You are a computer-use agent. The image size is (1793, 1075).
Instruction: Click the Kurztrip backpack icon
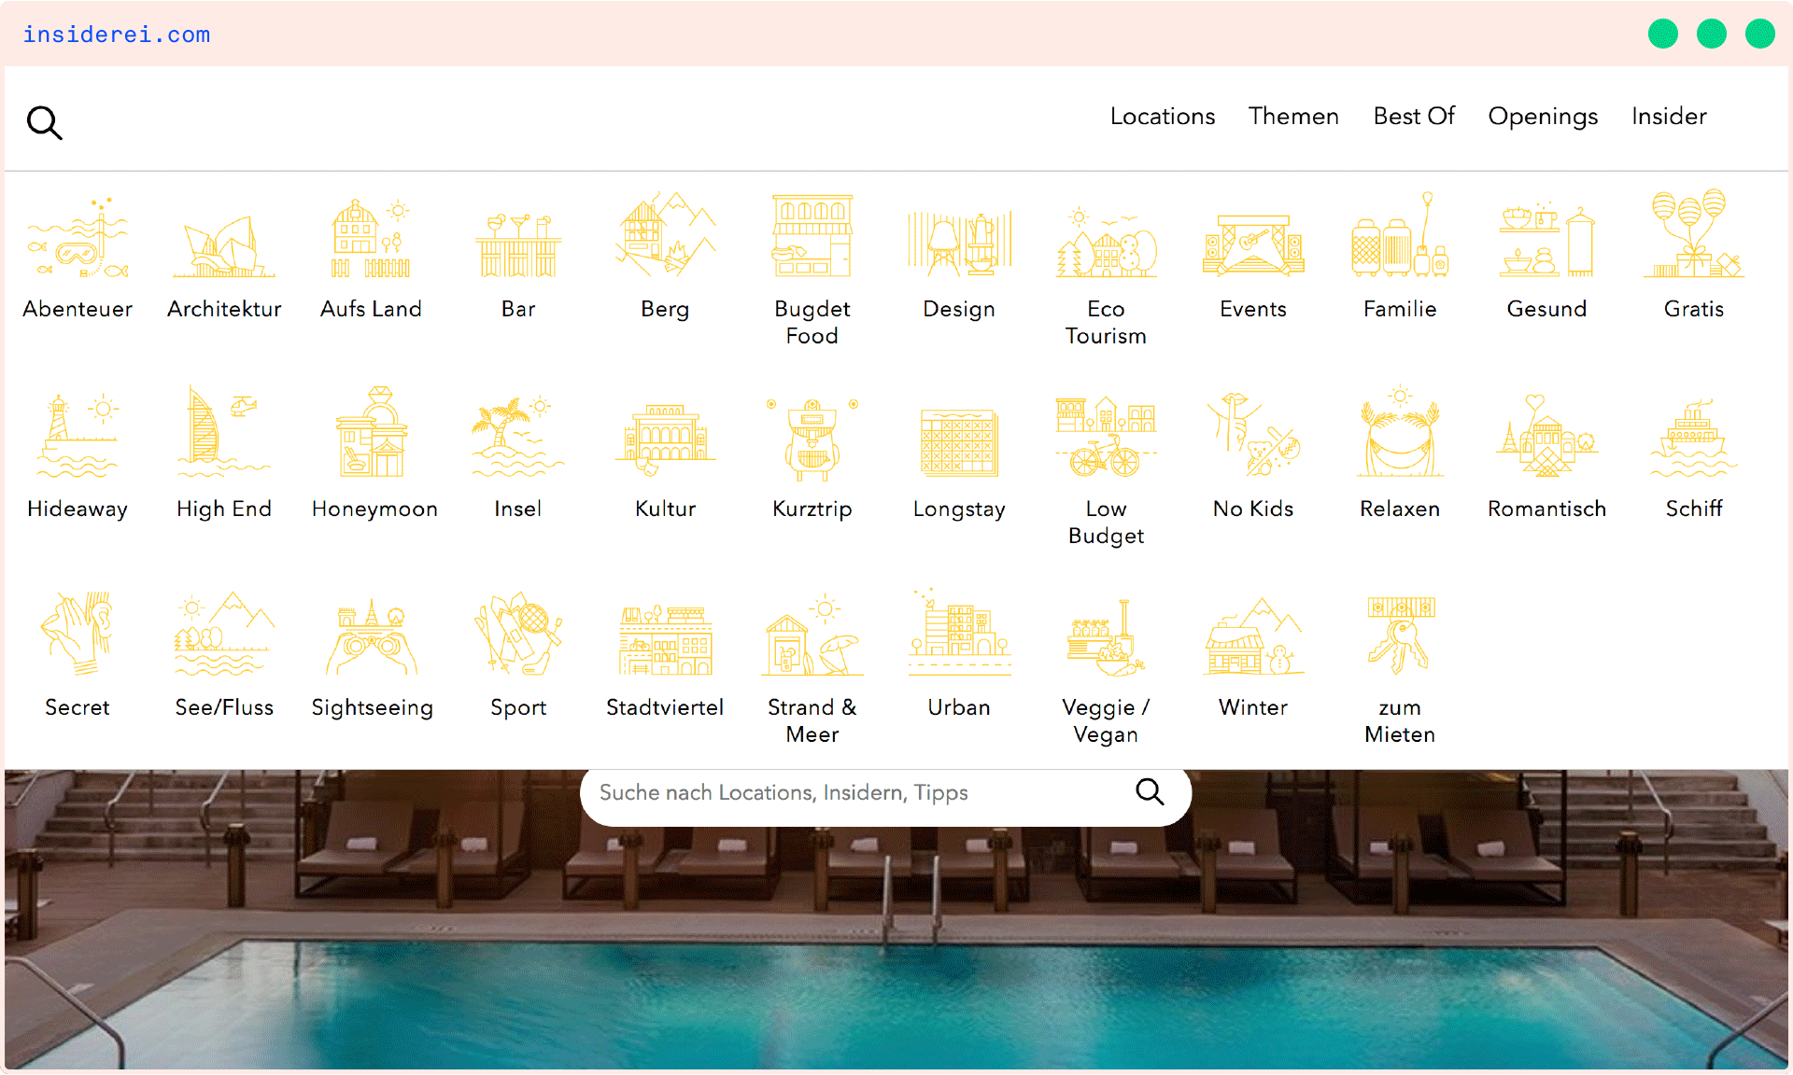click(x=812, y=438)
